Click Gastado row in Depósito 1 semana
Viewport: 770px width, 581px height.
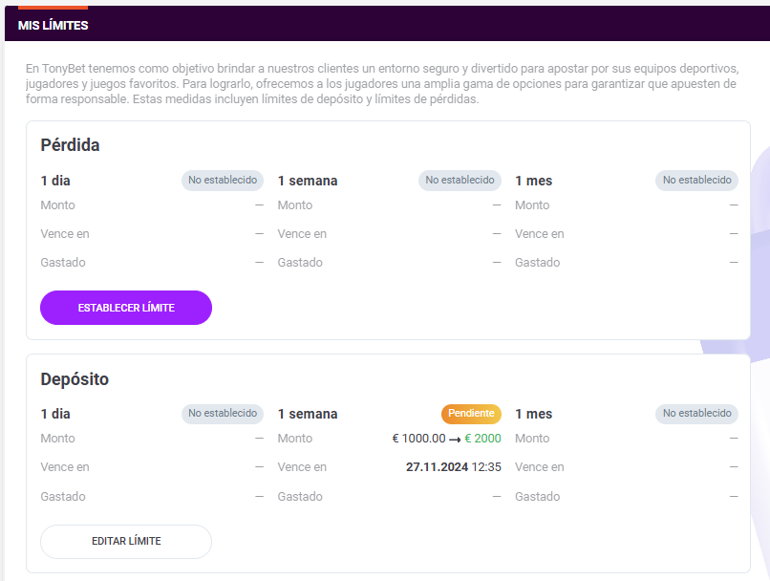point(390,497)
